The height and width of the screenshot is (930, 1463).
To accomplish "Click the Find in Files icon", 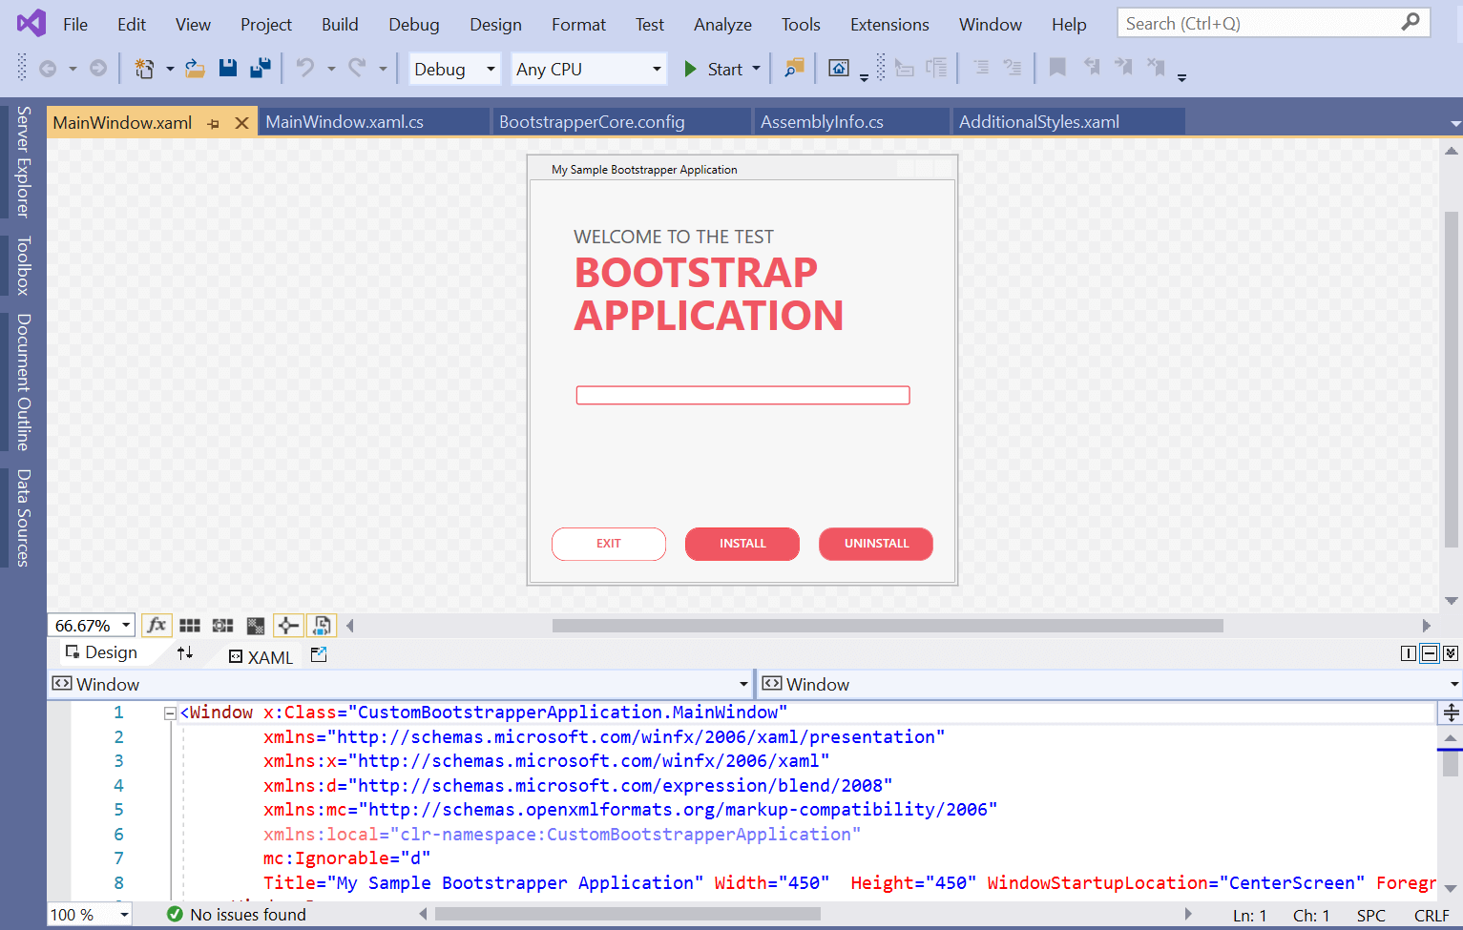I will pos(794,68).
